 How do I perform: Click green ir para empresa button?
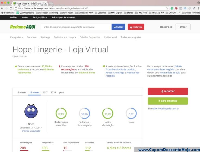(168, 101)
